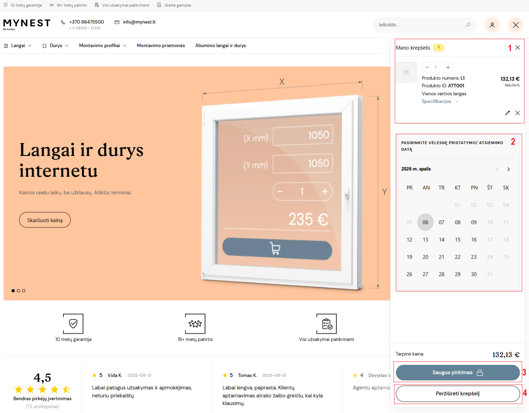Viewport: 529px width, 413px height.
Task: Open the Langai dropdown menu
Action: click(18, 46)
